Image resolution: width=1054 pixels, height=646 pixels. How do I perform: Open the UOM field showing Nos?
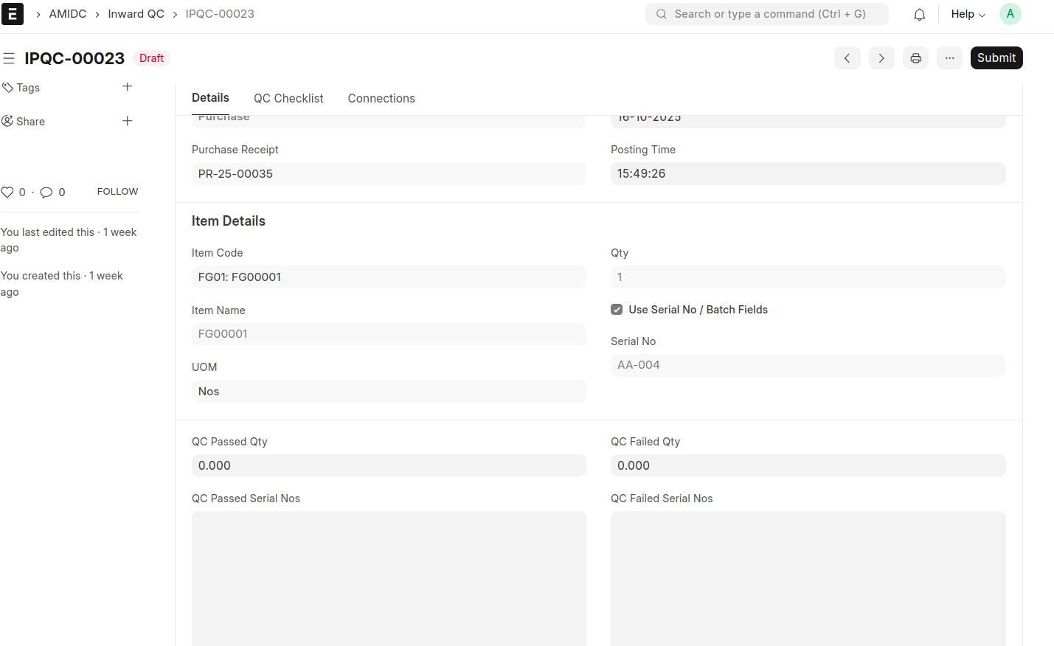tap(388, 392)
